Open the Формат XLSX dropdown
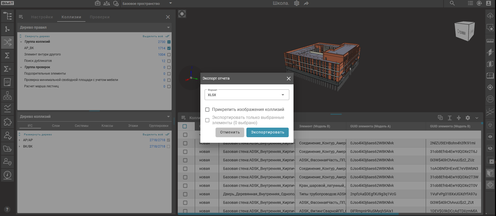 click(247, 95)
